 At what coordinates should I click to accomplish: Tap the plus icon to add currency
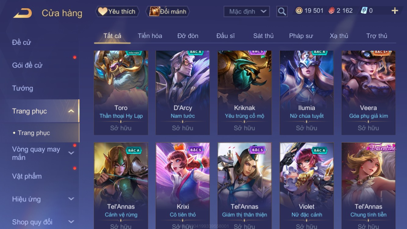tap(395, 11)
